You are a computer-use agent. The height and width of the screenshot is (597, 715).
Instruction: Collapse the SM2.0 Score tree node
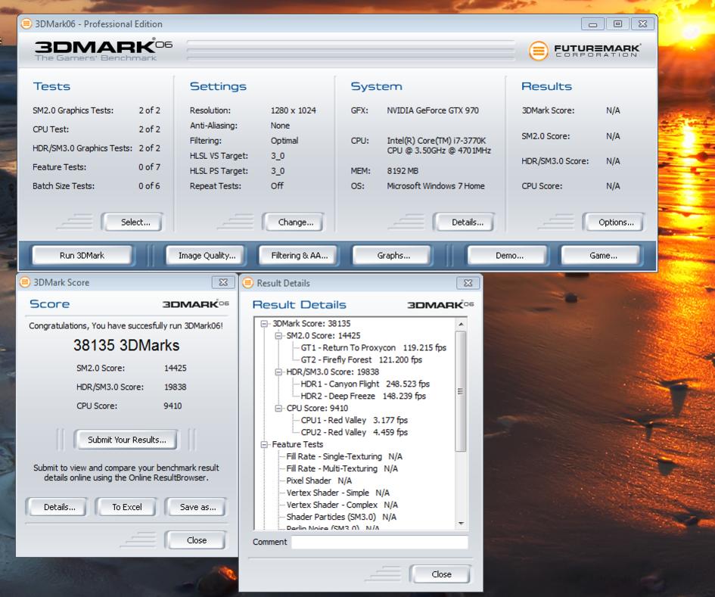pyautogui.click(x=278, y=336)
